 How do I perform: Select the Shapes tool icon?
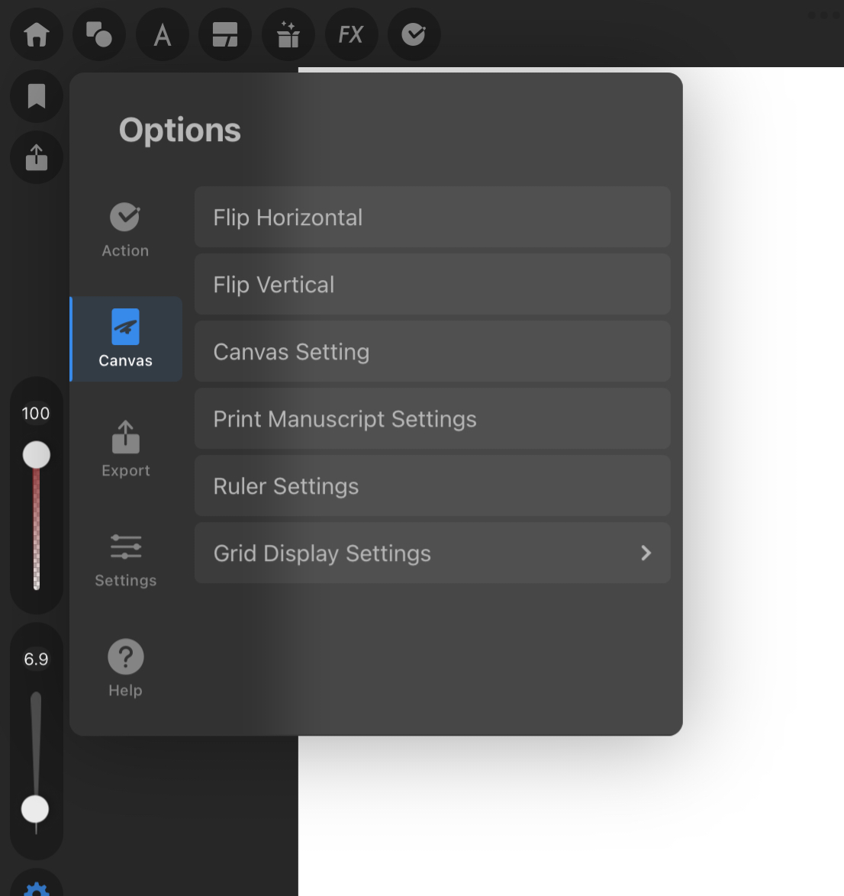(x=98, y=34)
